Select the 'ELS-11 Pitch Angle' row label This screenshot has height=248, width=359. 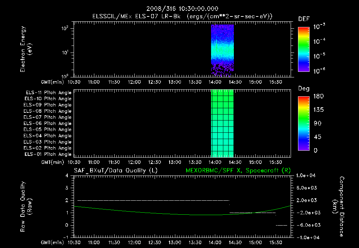(x=48, y=93)
